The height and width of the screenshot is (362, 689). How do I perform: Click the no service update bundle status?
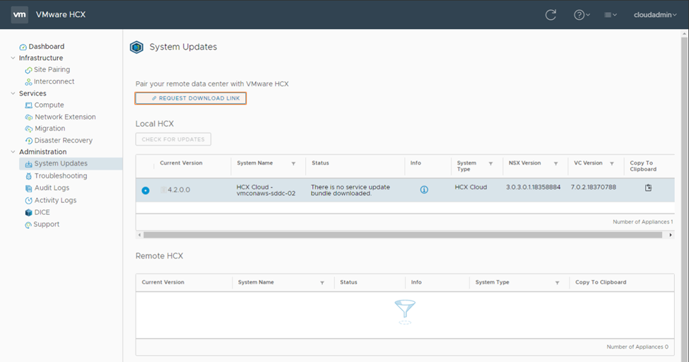[351, 190]
